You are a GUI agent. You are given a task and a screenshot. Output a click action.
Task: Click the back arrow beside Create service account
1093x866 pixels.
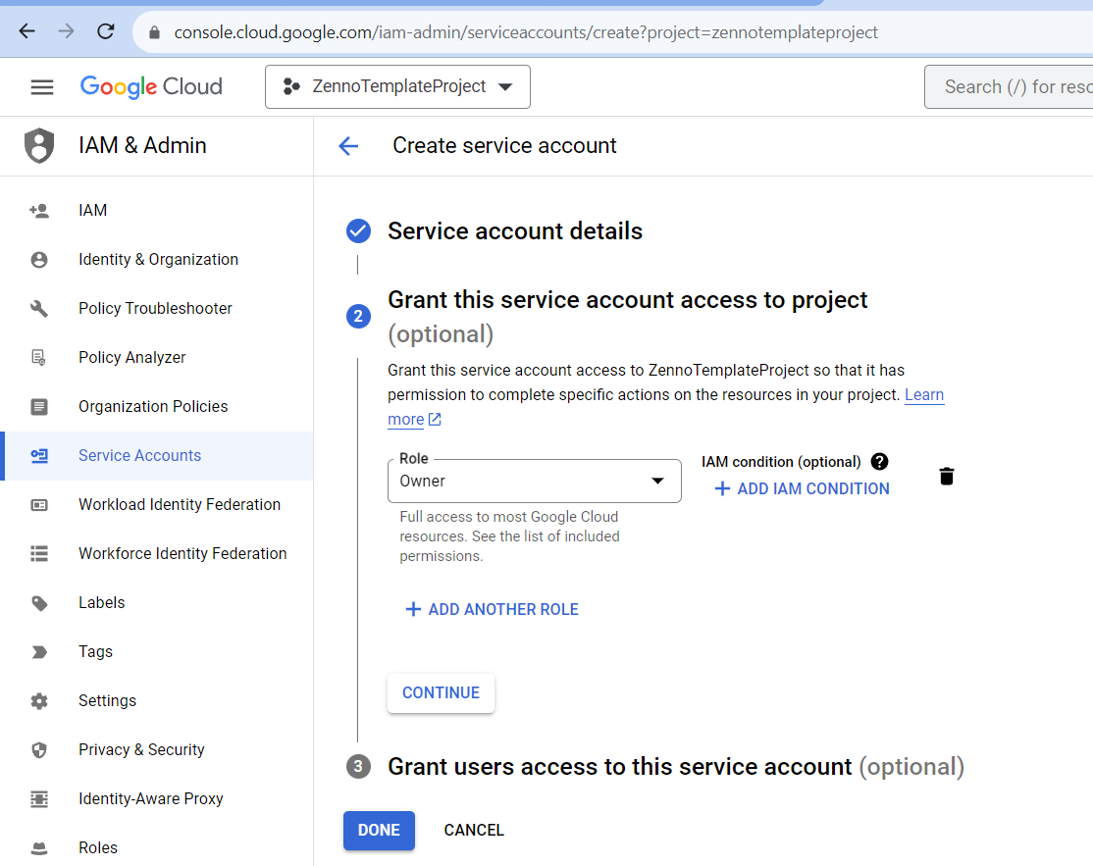pos(348,146)
